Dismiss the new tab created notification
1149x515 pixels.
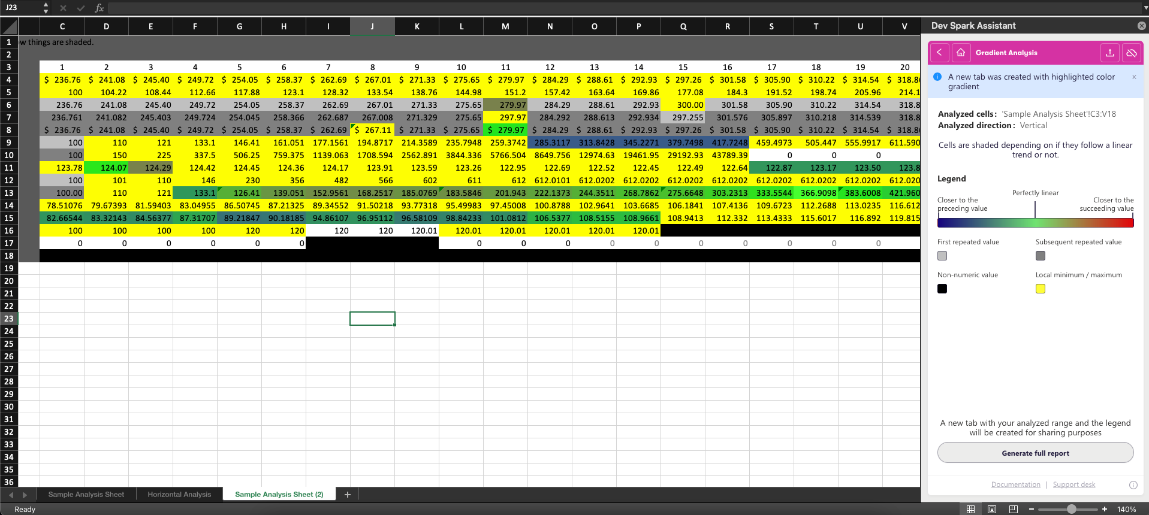coord(1134,77)
